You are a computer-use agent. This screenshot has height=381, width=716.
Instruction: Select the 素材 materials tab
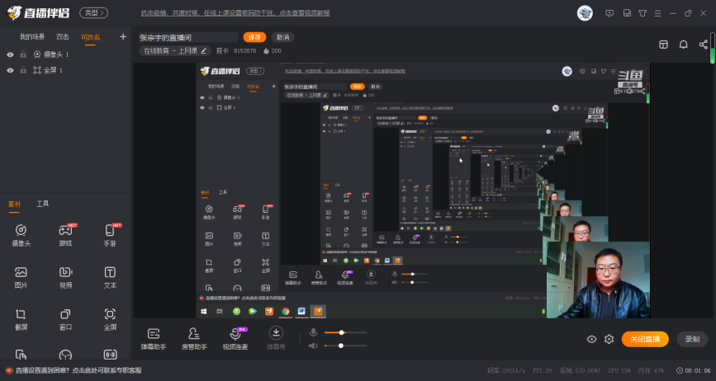[x=14, y=205]
